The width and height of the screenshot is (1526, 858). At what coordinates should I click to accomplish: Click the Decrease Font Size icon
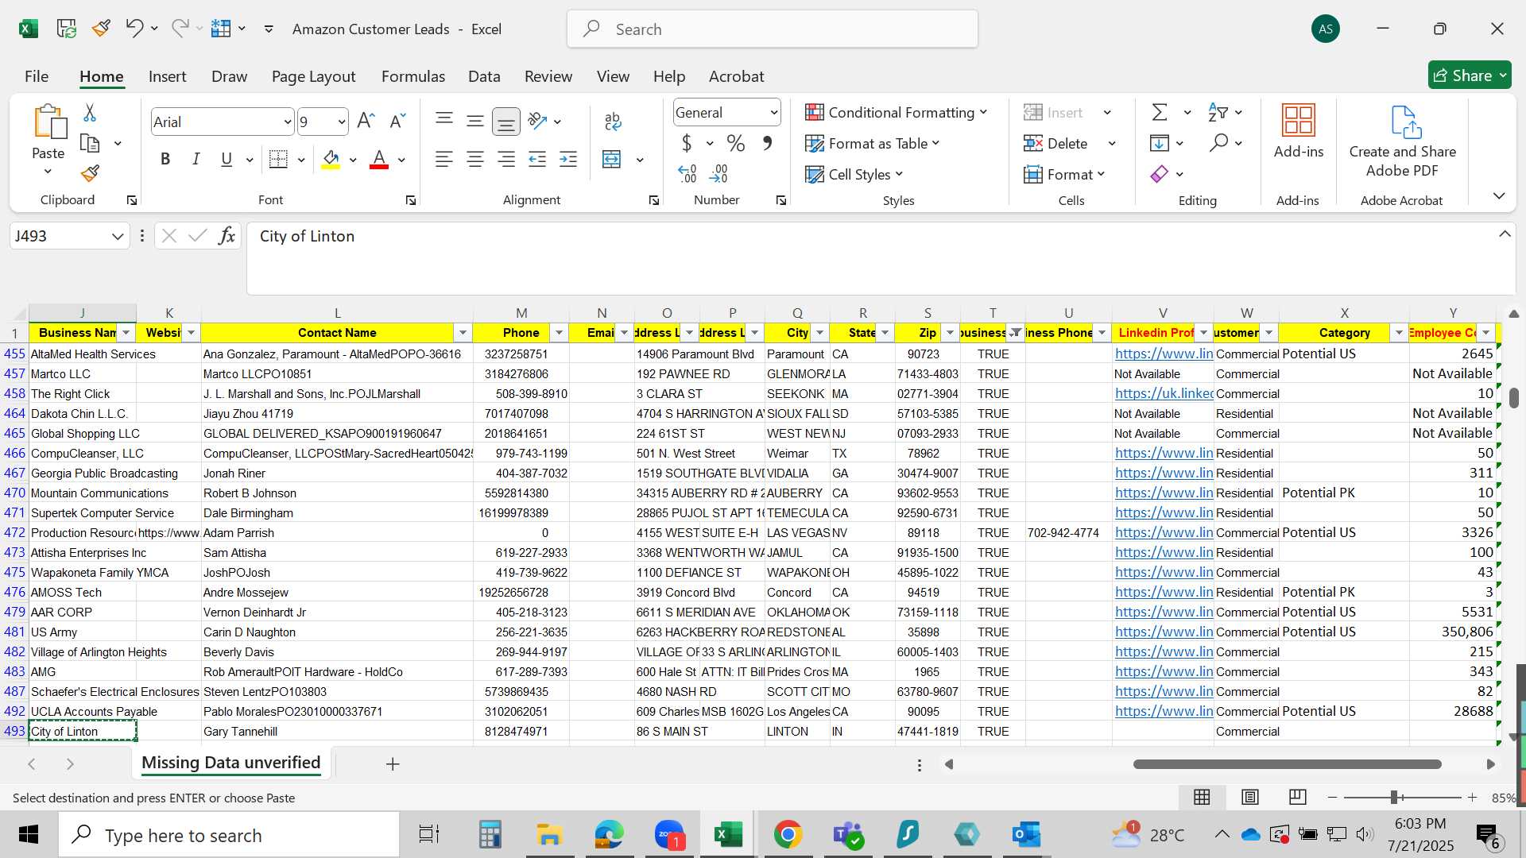[x=397, y=121]
